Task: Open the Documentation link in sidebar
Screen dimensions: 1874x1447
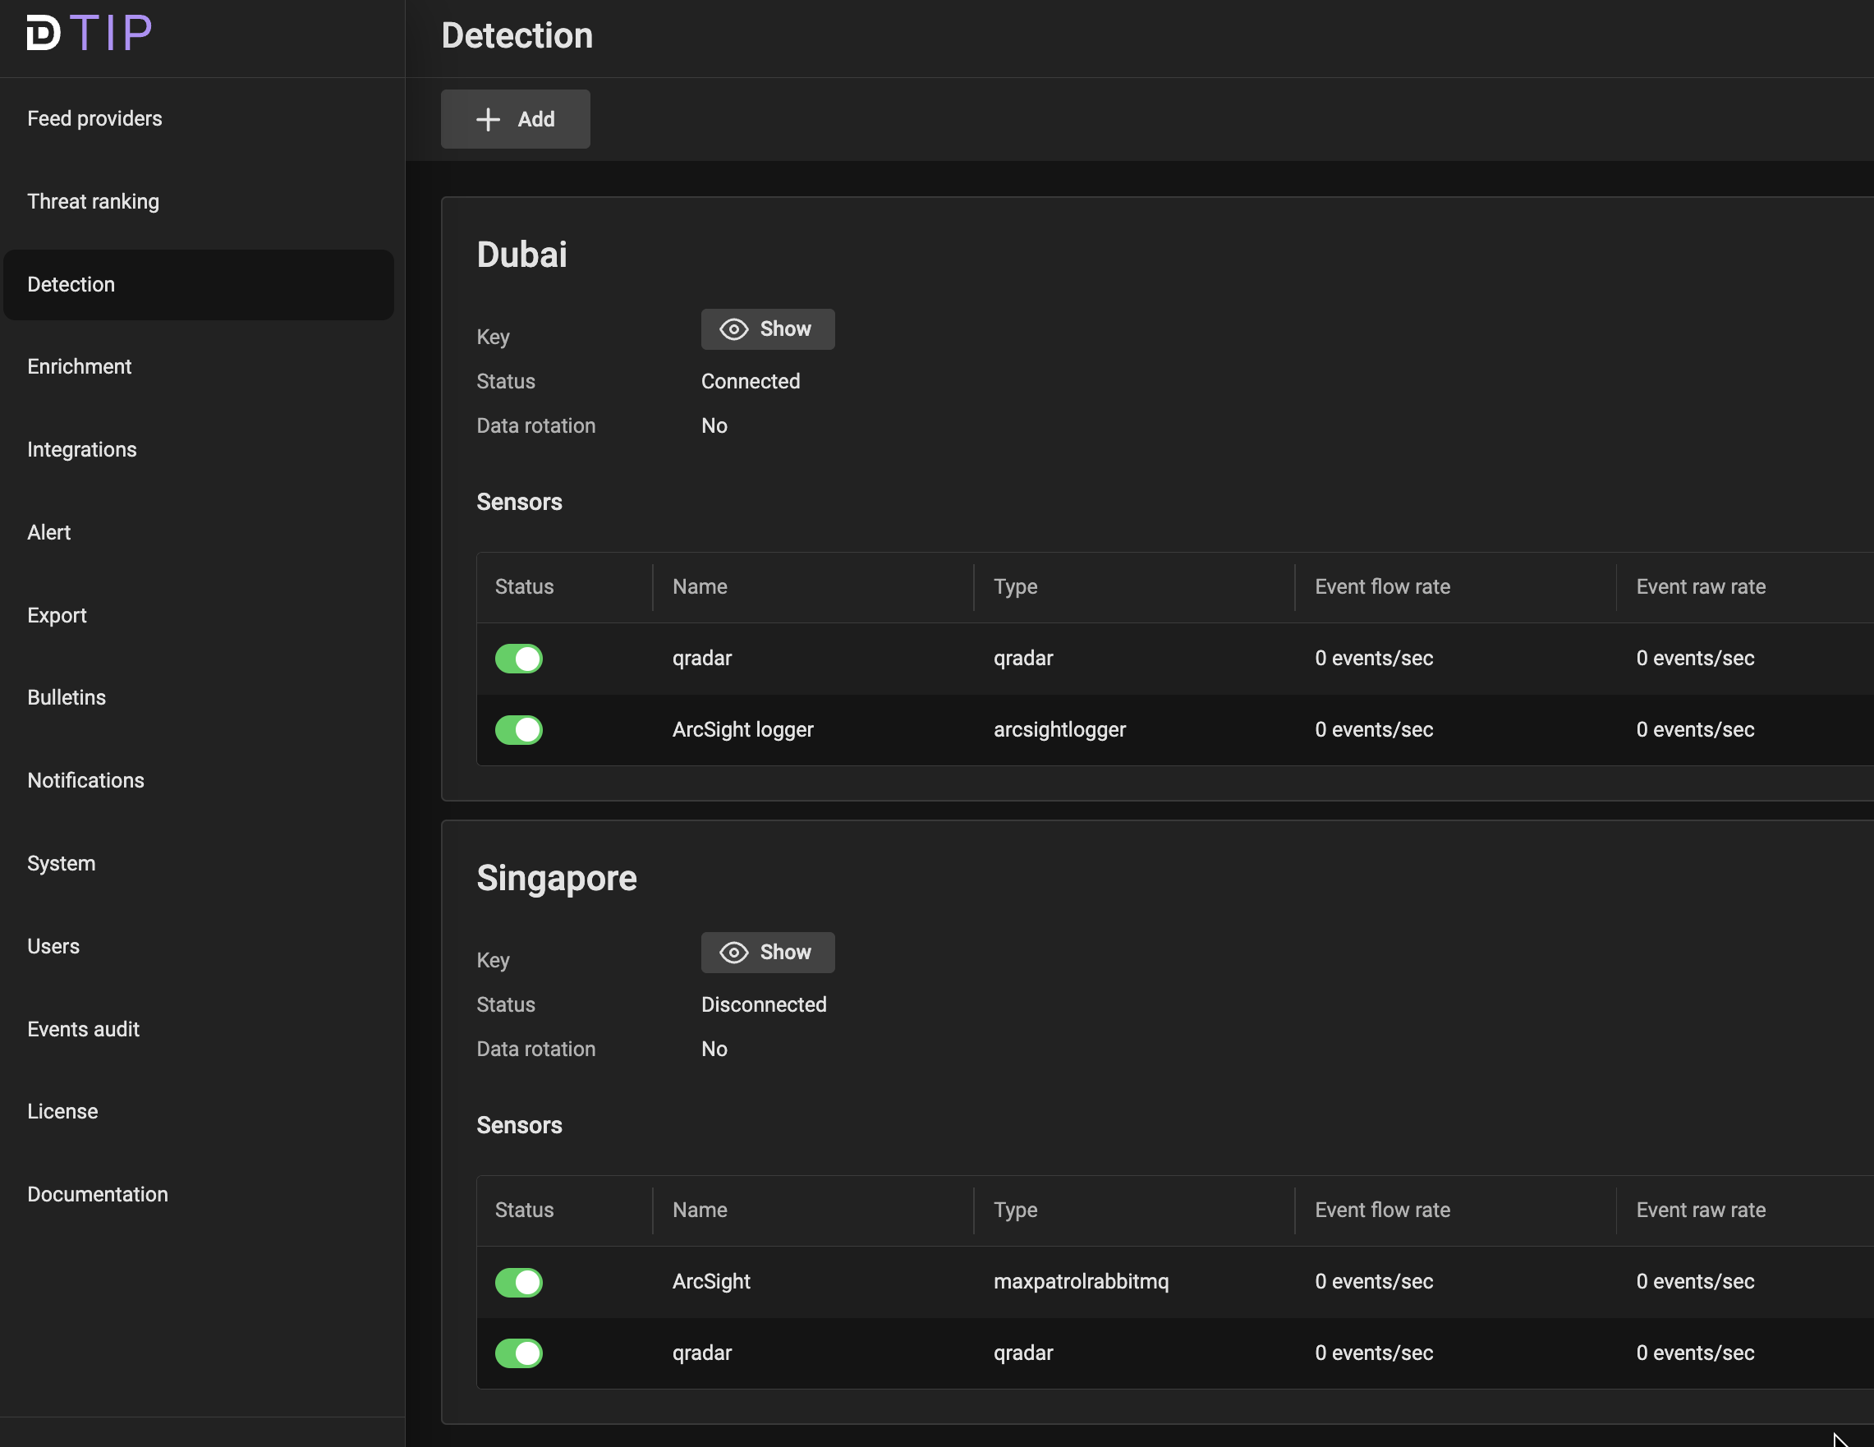Action: click(x=97, y=1194)
